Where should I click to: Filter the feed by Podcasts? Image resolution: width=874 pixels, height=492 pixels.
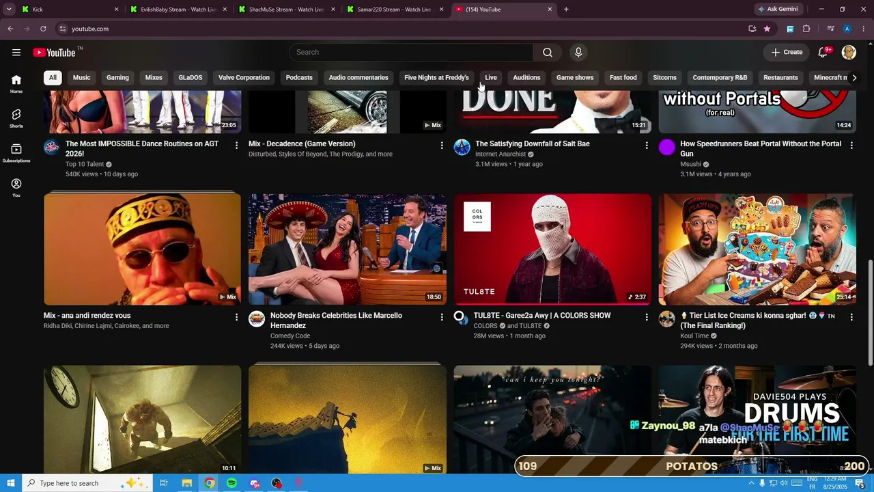[x=299, y=77]
